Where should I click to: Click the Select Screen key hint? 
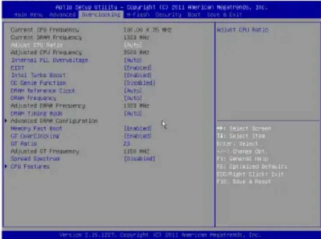point(244,129)
